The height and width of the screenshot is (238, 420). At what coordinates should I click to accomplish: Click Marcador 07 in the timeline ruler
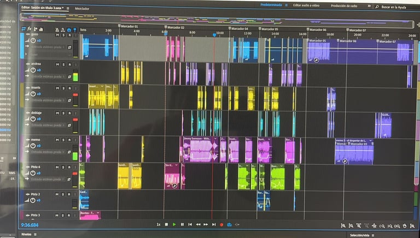355,30
